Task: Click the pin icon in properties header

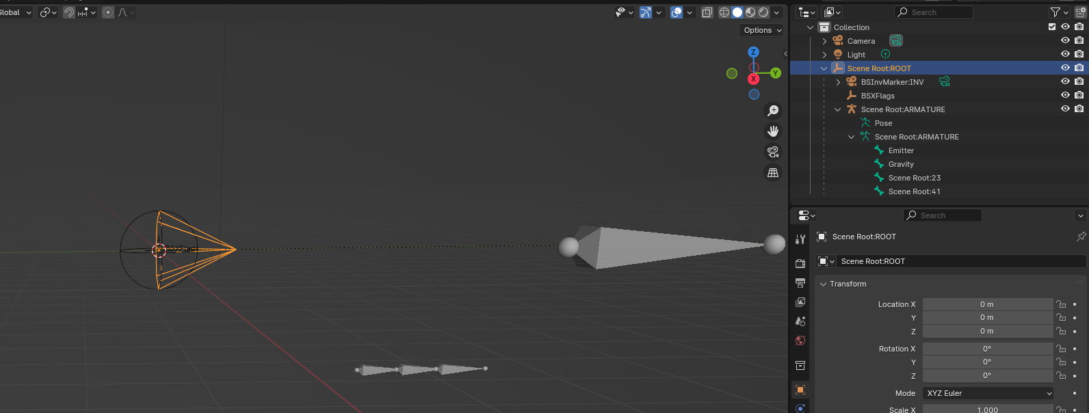Action: [1081, 237]
